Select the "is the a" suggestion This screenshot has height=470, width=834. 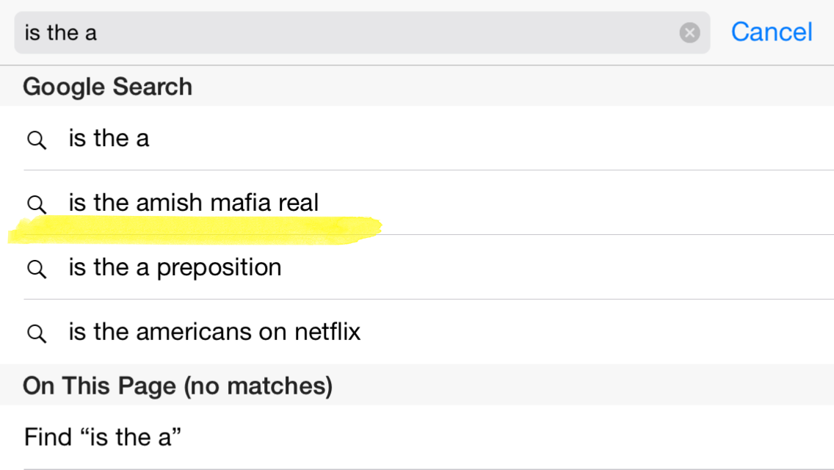pos(109,138)
